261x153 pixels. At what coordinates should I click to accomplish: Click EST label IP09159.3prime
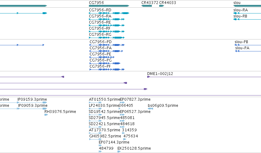[x=32, y=99]
